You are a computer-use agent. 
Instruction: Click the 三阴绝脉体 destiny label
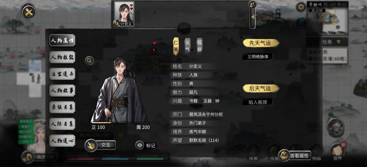click(258, 56)
